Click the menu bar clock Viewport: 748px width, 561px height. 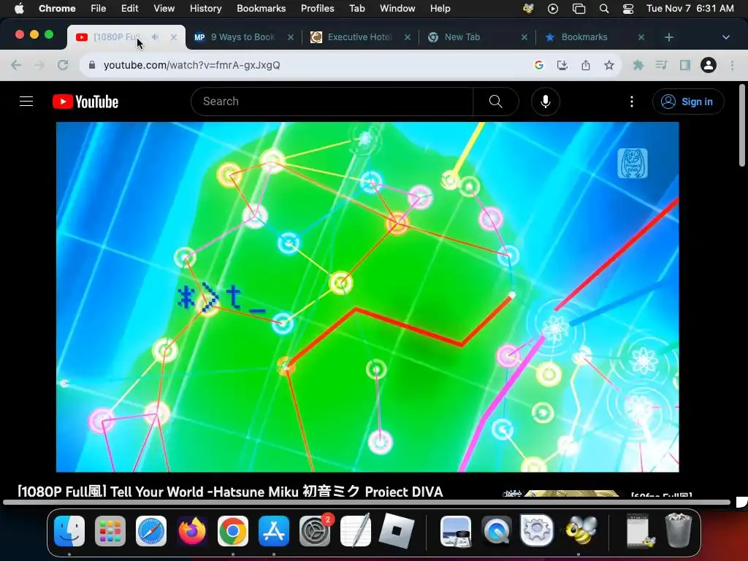(690, 8)
